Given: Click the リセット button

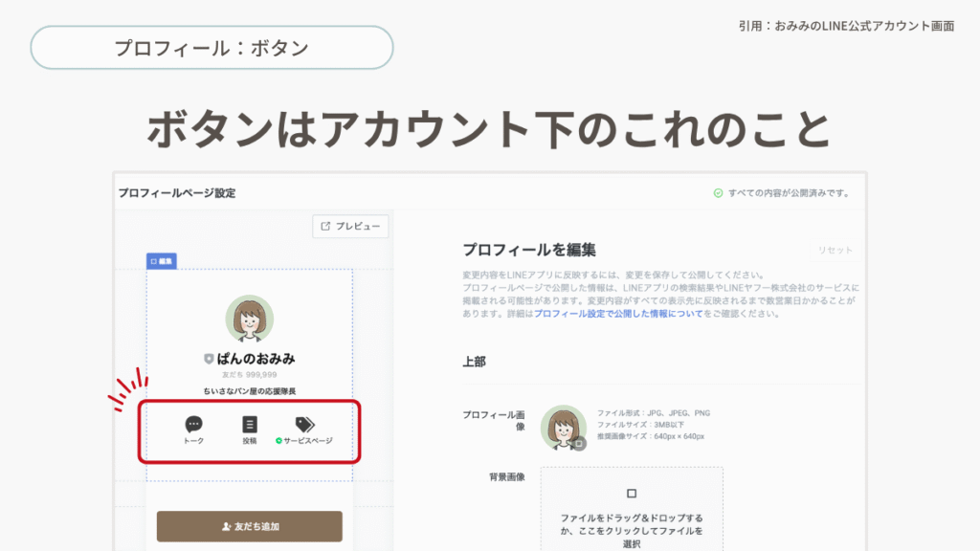Looking at the screenshot, I should coord(835,250).
